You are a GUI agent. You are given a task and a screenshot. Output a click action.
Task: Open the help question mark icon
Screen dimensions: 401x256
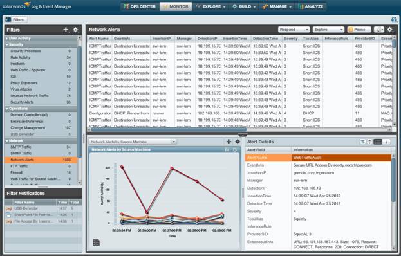[x=394, y=19]
